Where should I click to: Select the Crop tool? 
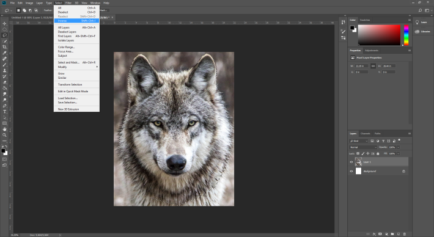(x=4, y=47)
